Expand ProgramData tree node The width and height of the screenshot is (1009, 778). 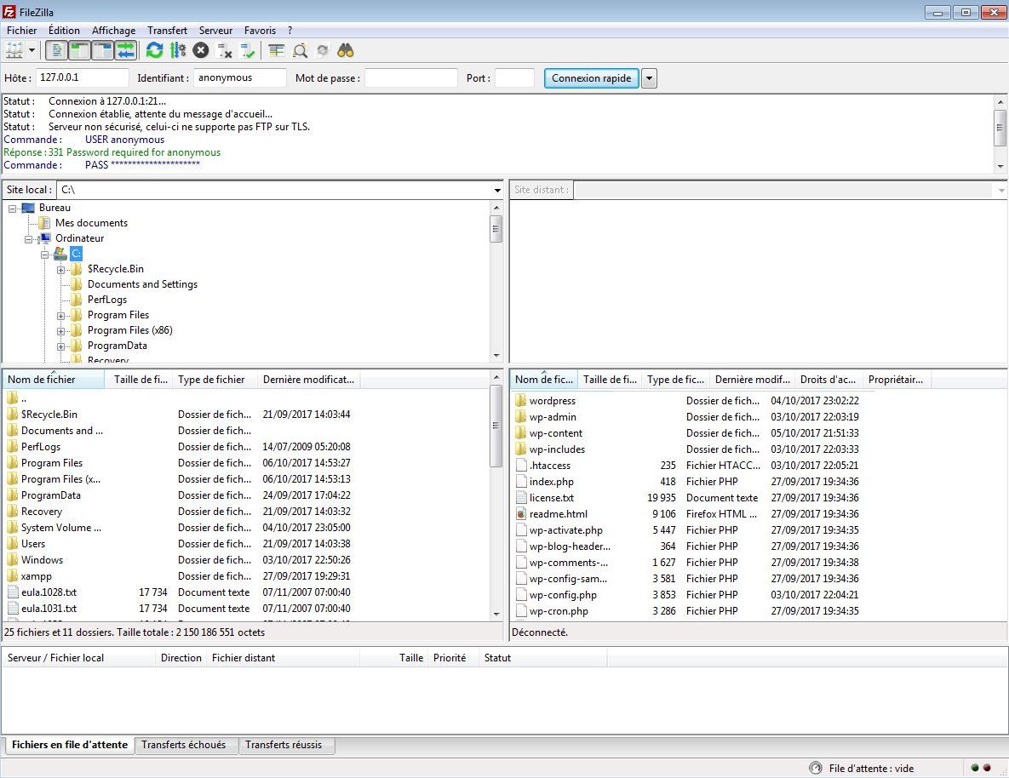[60, 346]
